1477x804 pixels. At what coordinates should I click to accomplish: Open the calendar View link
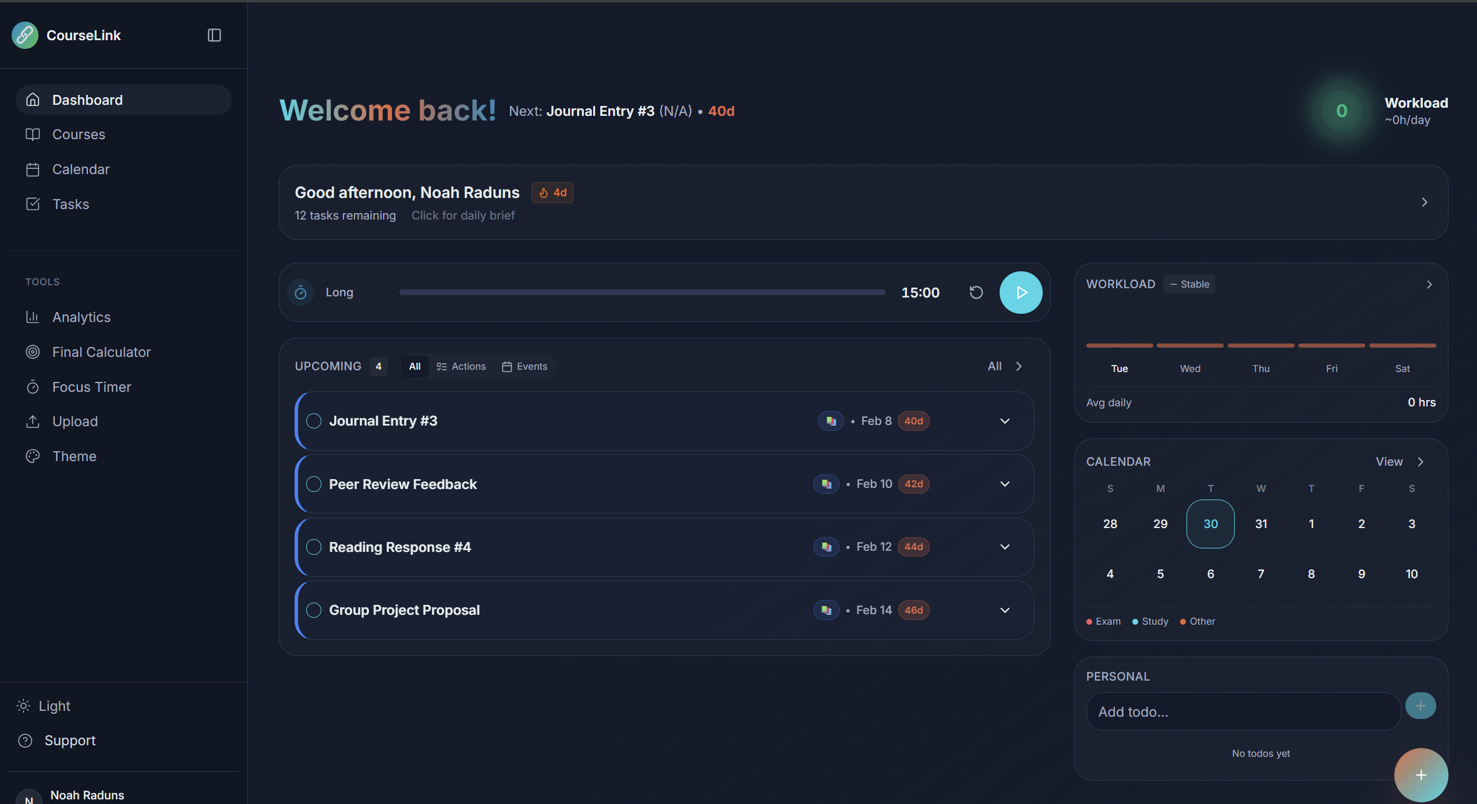(1389, 461)
